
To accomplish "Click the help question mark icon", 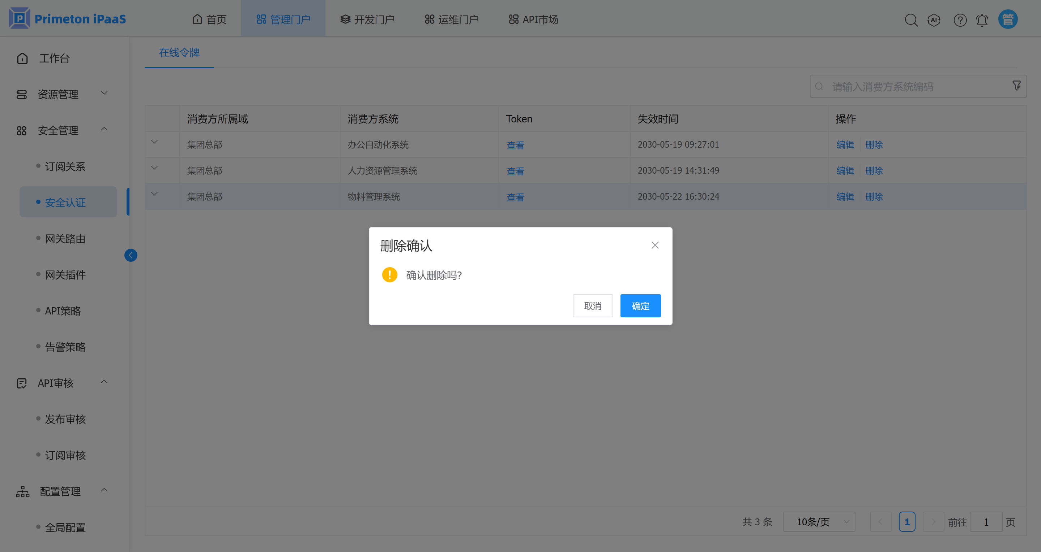I will point(960,20).
